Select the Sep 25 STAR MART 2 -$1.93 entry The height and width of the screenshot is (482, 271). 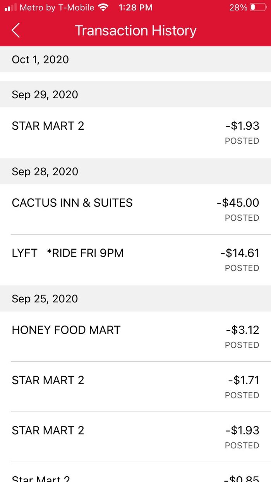click(135, 437)
